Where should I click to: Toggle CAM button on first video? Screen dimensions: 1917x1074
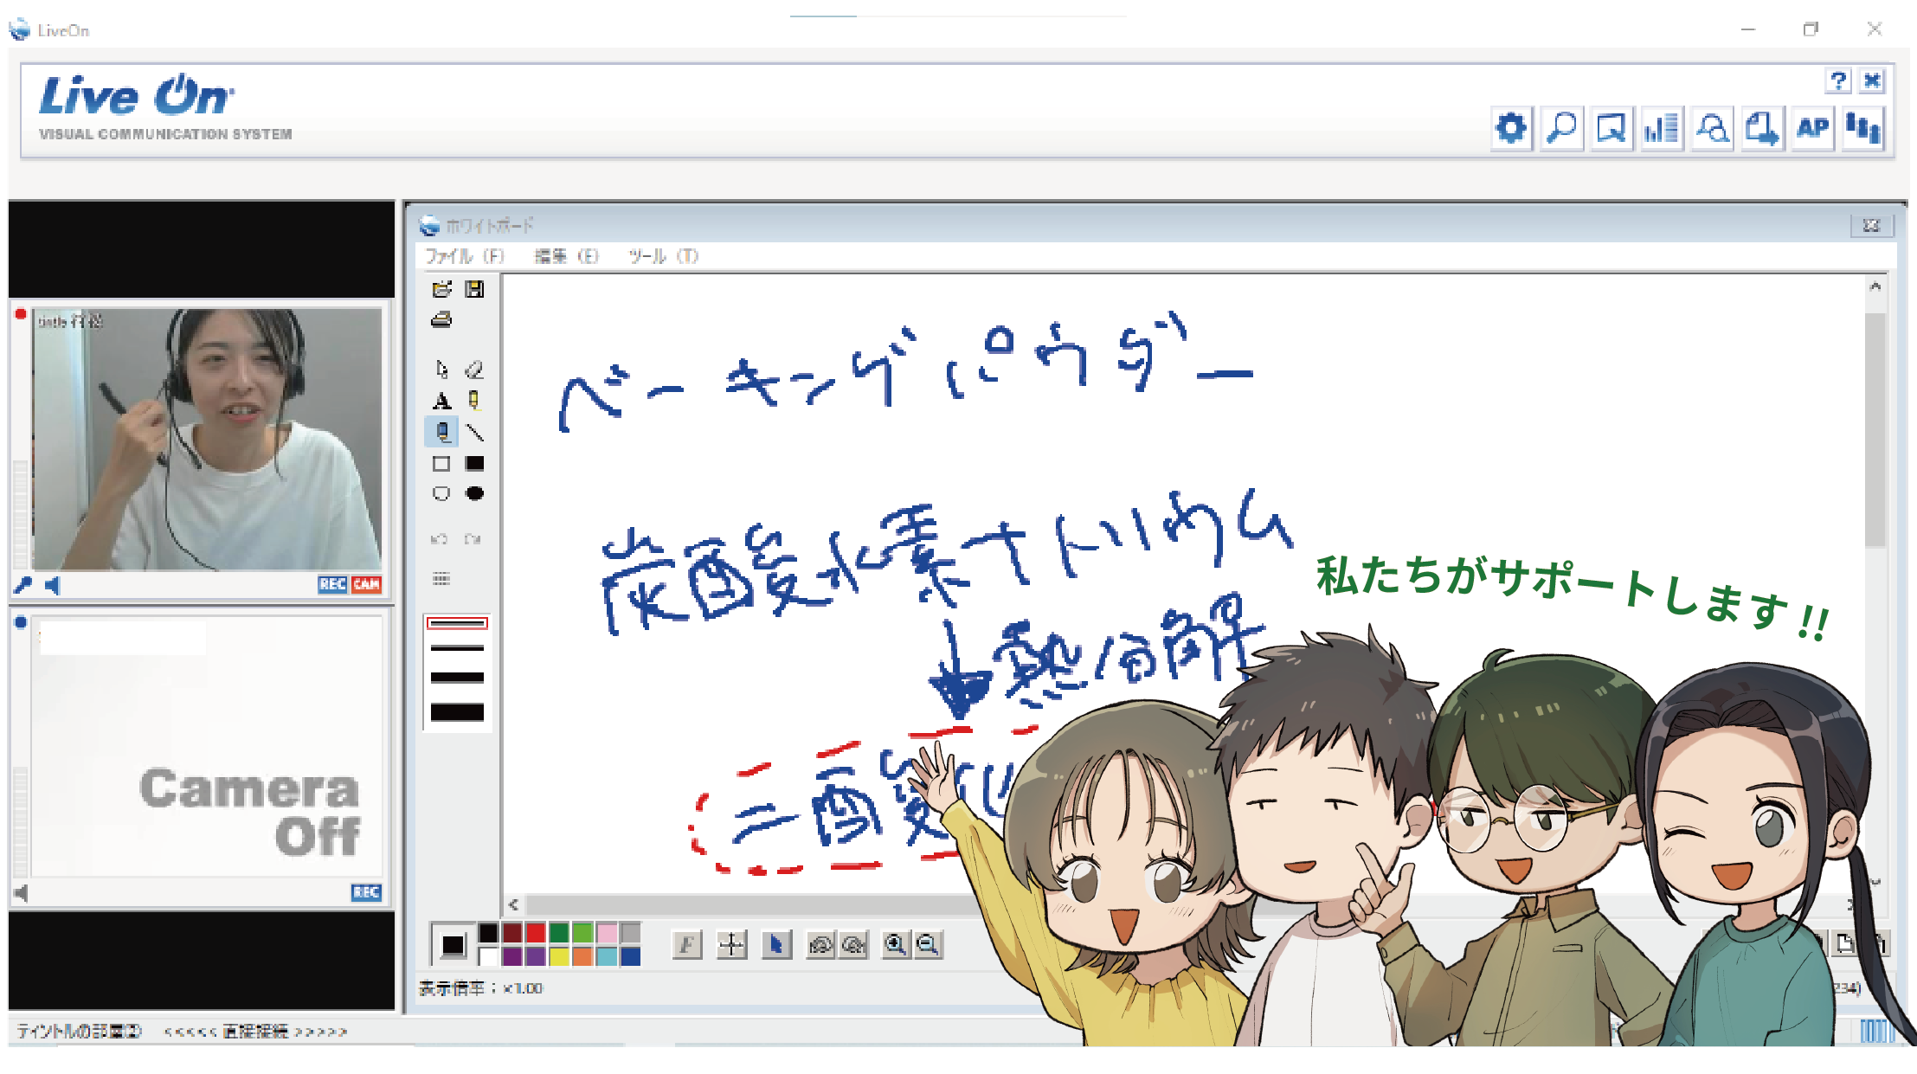[366, 584]
